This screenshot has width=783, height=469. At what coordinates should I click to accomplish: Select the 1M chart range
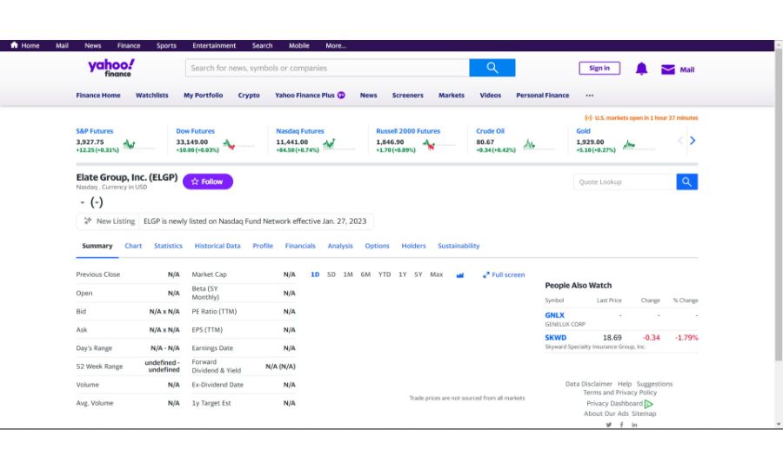click(x=348, y=274)
